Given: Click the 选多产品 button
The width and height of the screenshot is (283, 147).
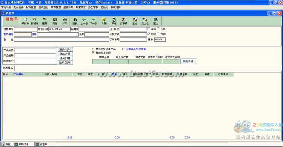Looking at the screenshot, I should [65, 54].
